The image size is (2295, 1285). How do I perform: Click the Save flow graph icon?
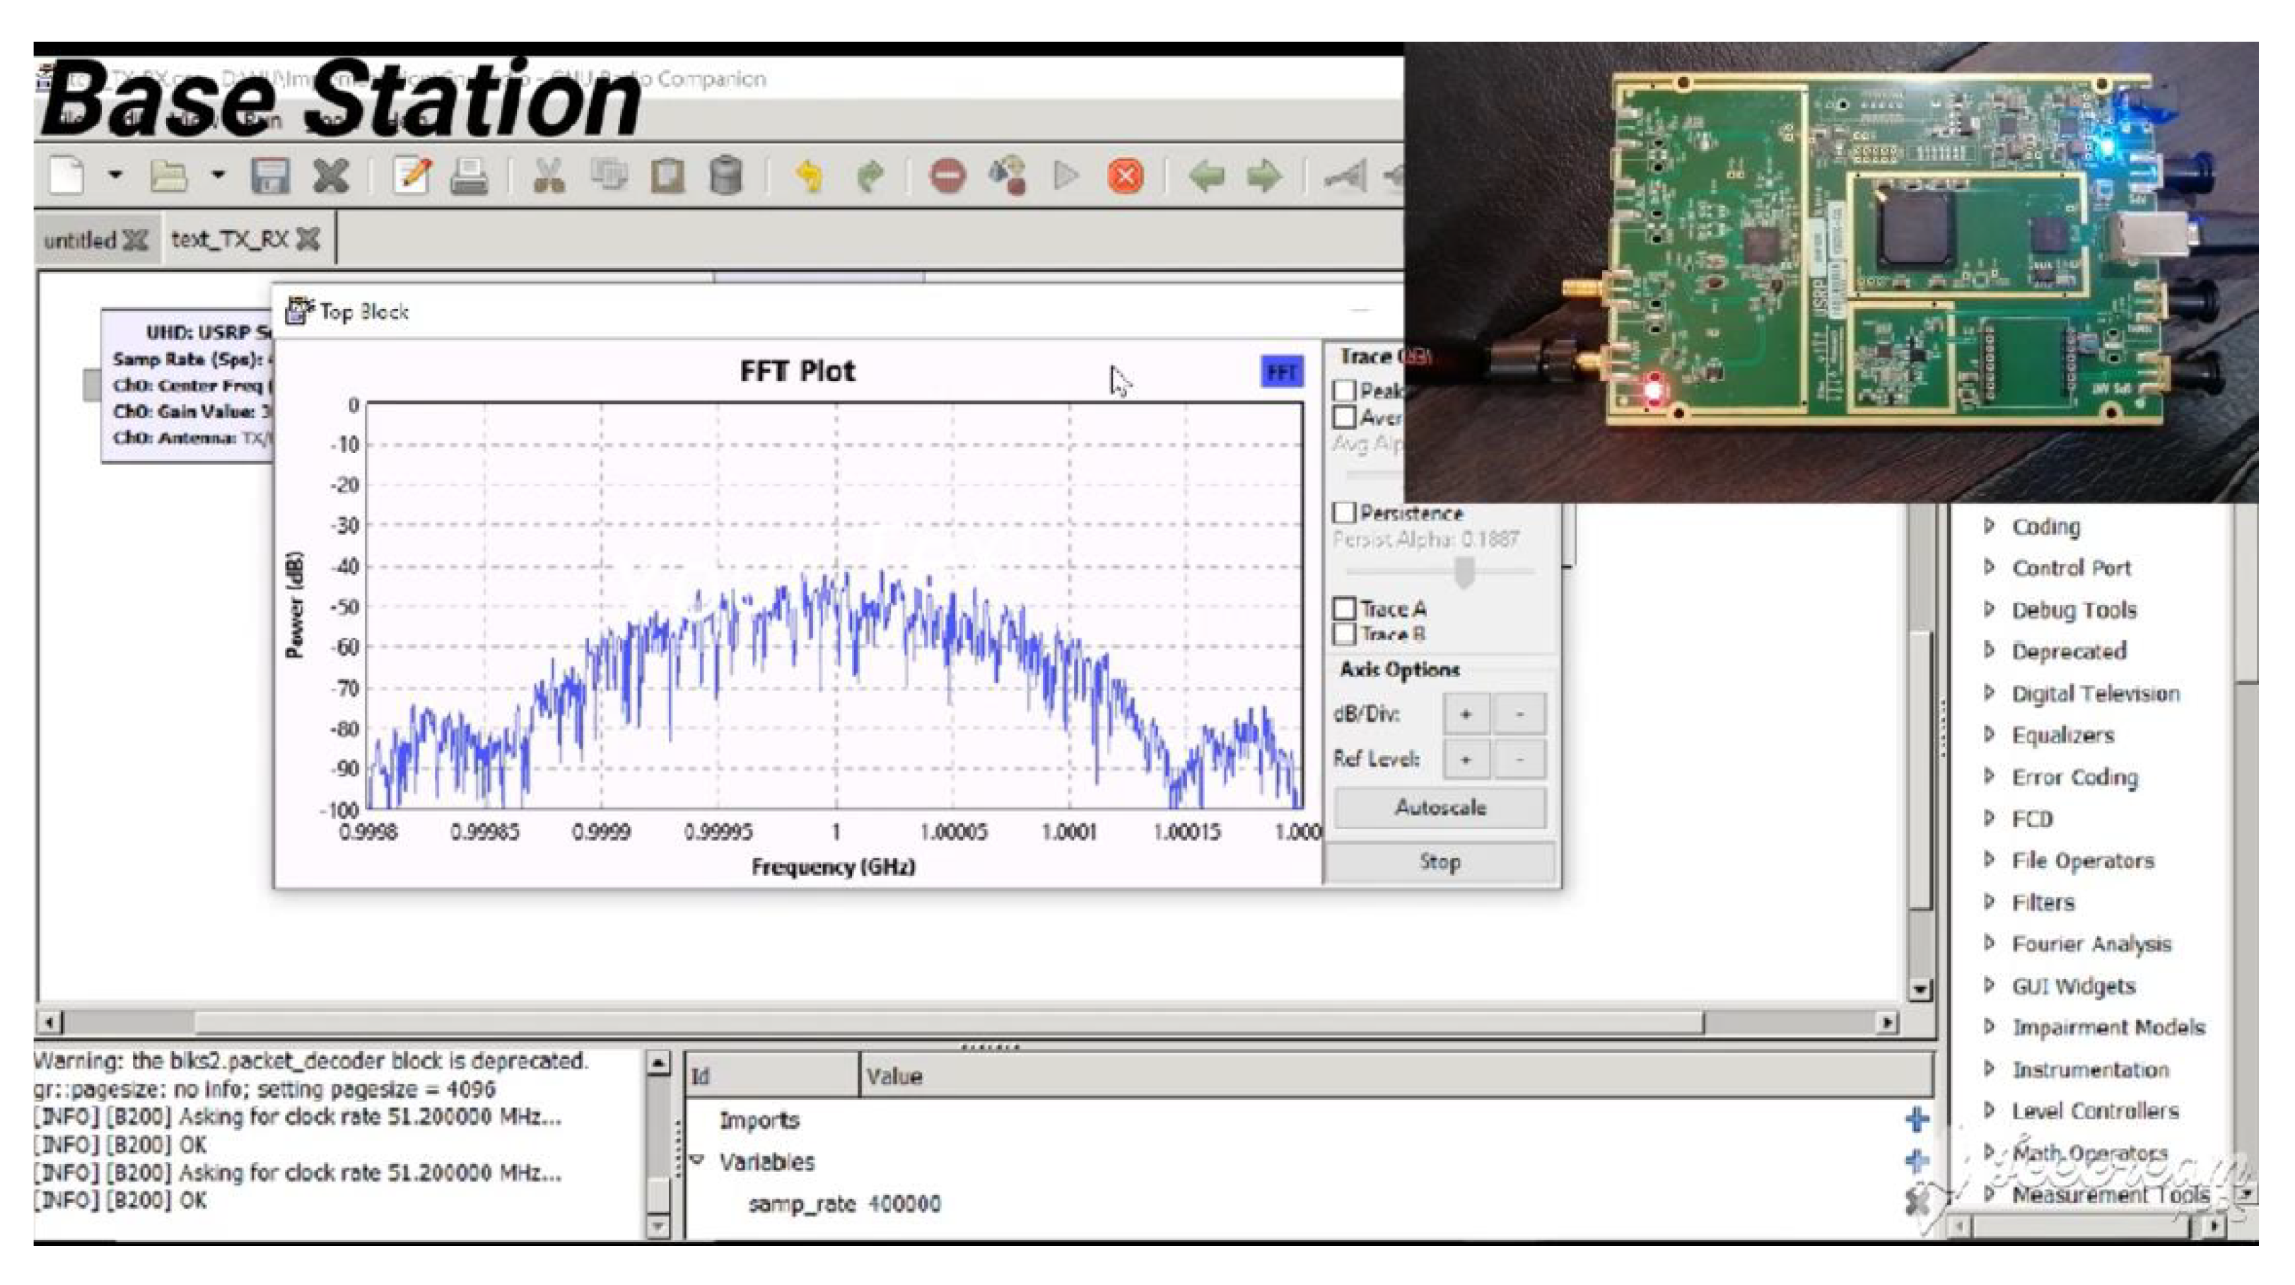(269, 175)
